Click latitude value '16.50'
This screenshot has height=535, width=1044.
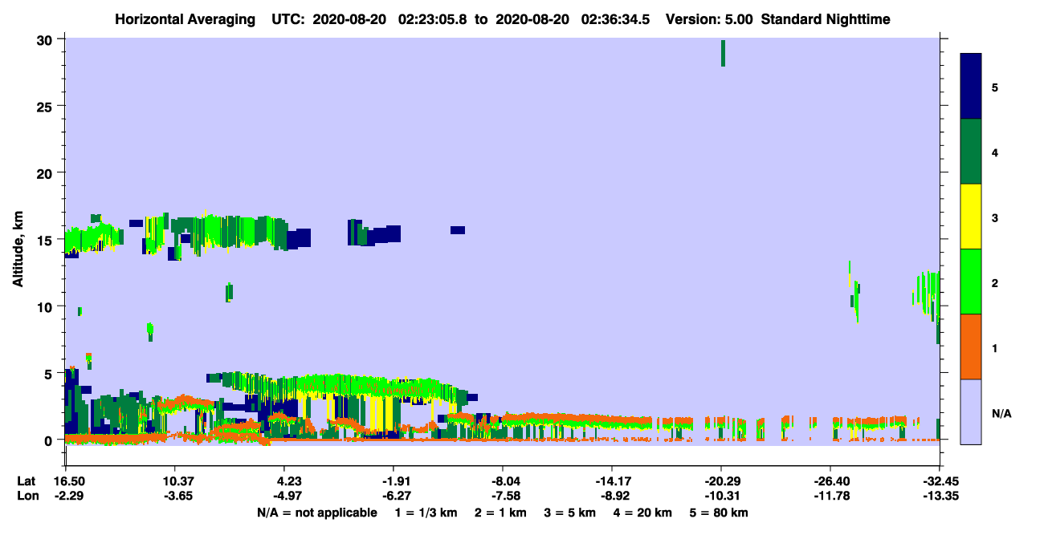tap(69, 481)
